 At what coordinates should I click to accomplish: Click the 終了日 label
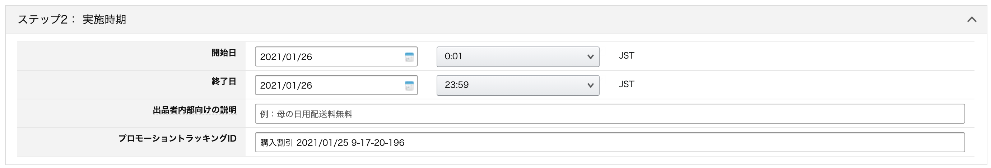pos(224,81)
